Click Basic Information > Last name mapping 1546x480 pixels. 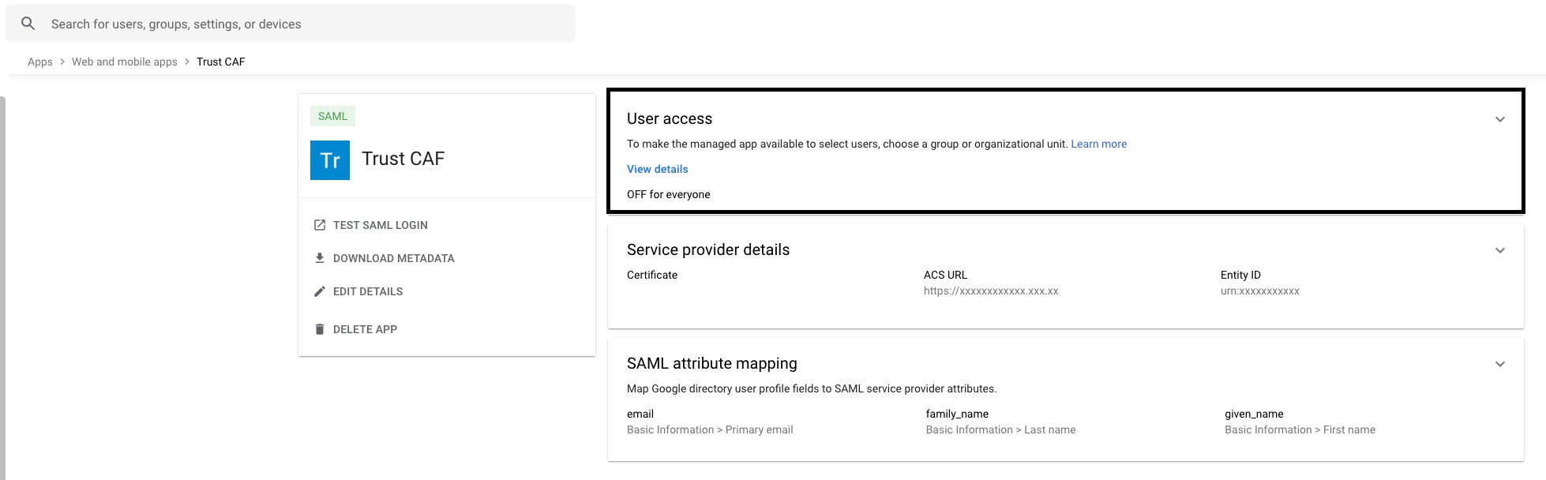coord(1001,429)
